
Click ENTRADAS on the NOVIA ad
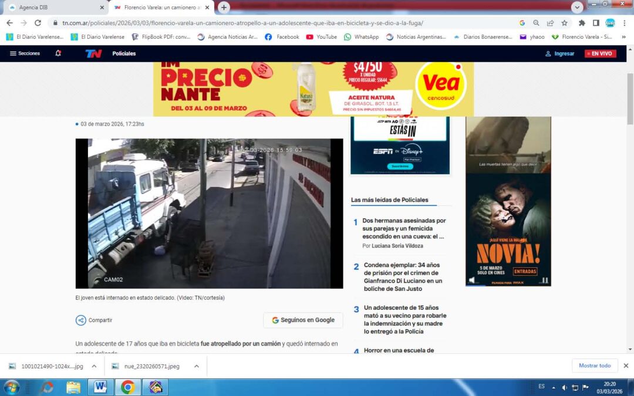(x=525, y=271)
